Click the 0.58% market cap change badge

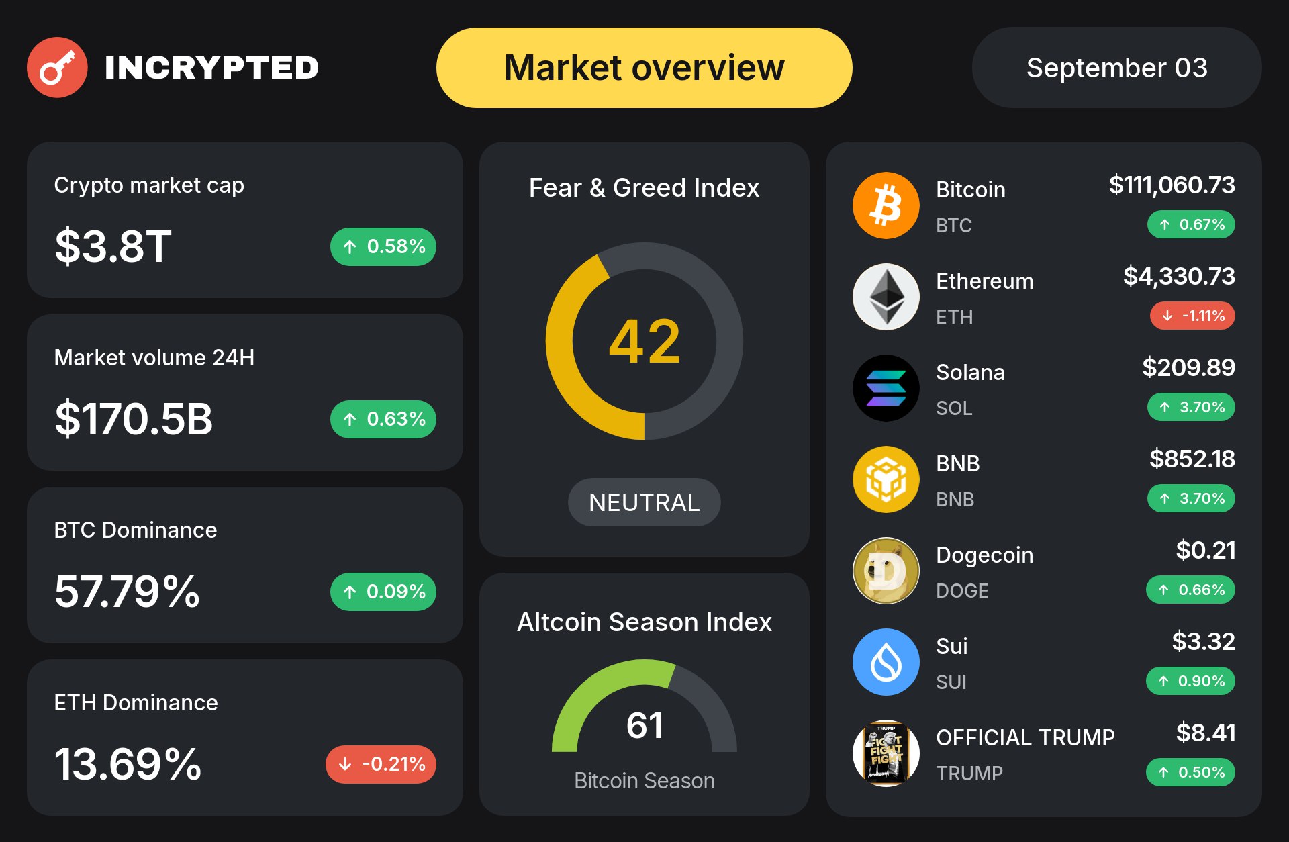pyautogui.click(x=383, y=246)
